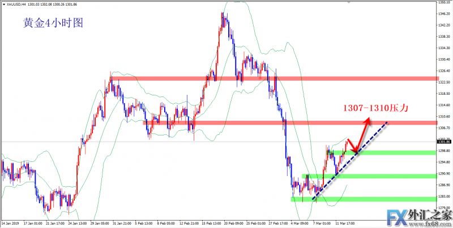Image resolution: width=453 pixels, height=228 pixels.
Task: Click the XAUUSD,H4 symbol title text
Action: [16, 5]
